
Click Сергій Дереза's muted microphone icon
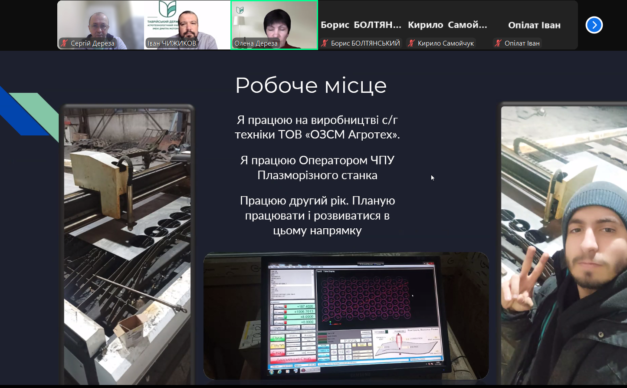(65, 43)
